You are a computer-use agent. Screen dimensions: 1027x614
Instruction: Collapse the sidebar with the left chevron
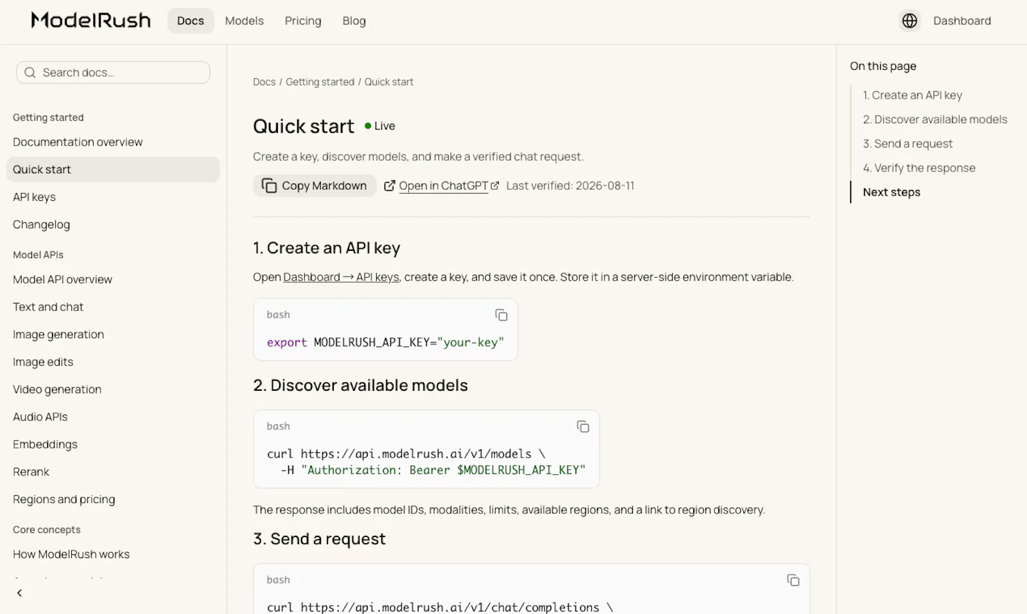pyautogui.click(x=19, y=593)
